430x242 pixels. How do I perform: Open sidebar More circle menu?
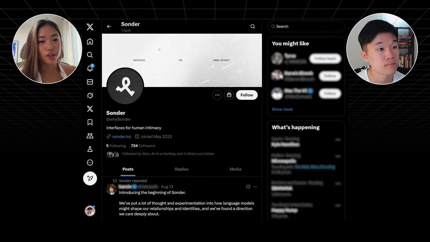click(x=90, y=163)
